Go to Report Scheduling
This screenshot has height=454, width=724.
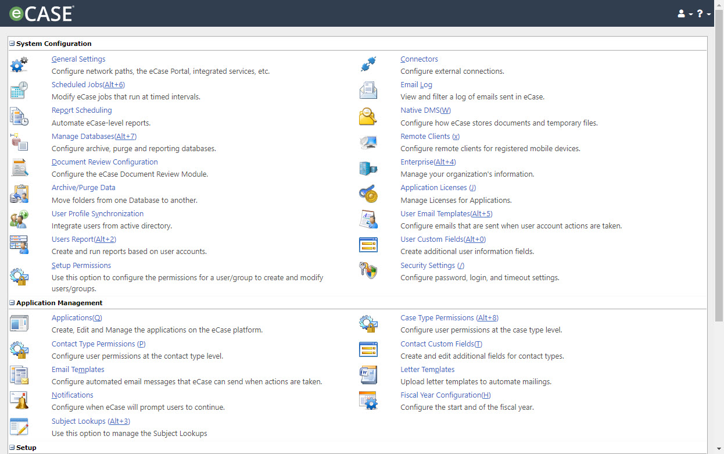[x=82, y=110]
